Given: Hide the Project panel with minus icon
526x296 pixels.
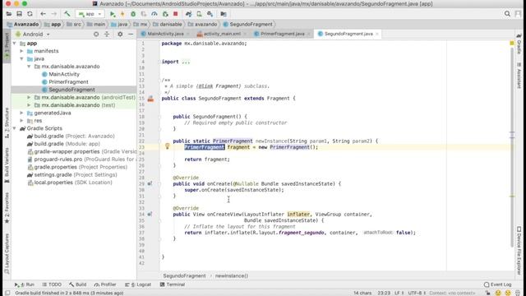Looking at the screenshot, I should 131,35.
